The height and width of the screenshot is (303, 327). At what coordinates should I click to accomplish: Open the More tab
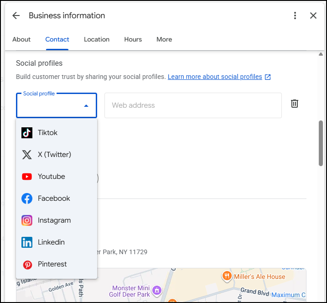click(164, 39)
